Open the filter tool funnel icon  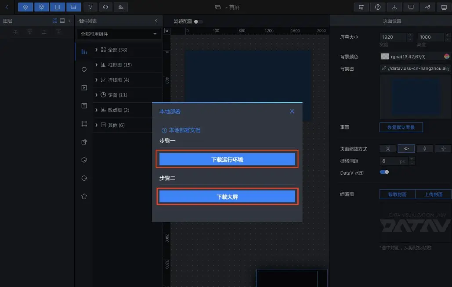(90, 7)
